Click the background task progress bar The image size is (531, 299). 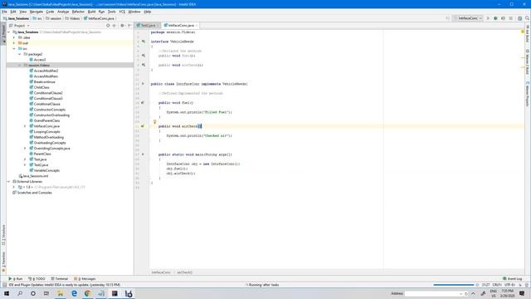[454, 285]
